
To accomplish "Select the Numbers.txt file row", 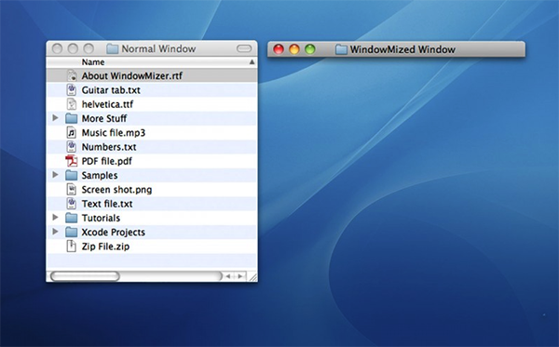I will (x=152, y=147).
